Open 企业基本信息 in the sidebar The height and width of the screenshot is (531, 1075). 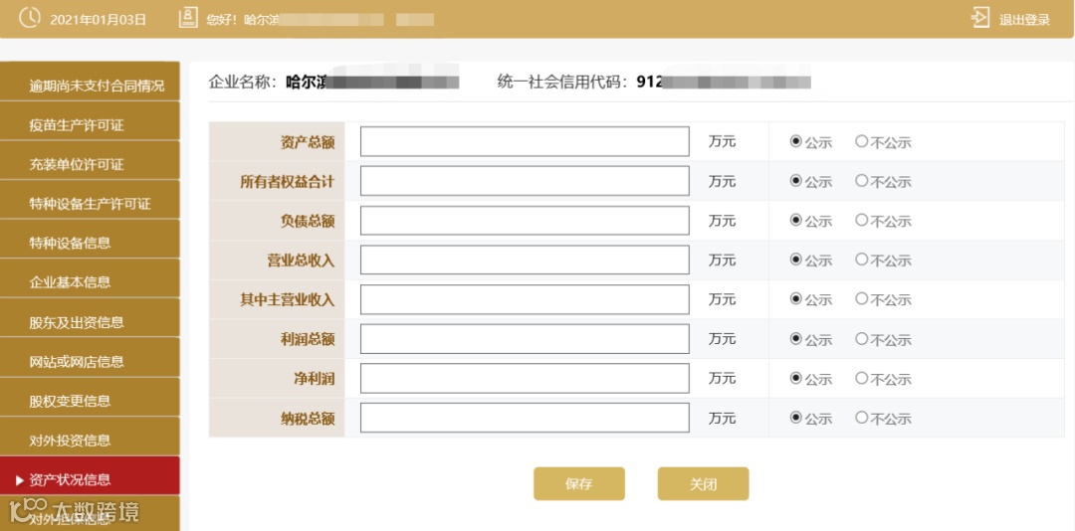(71, 282)
